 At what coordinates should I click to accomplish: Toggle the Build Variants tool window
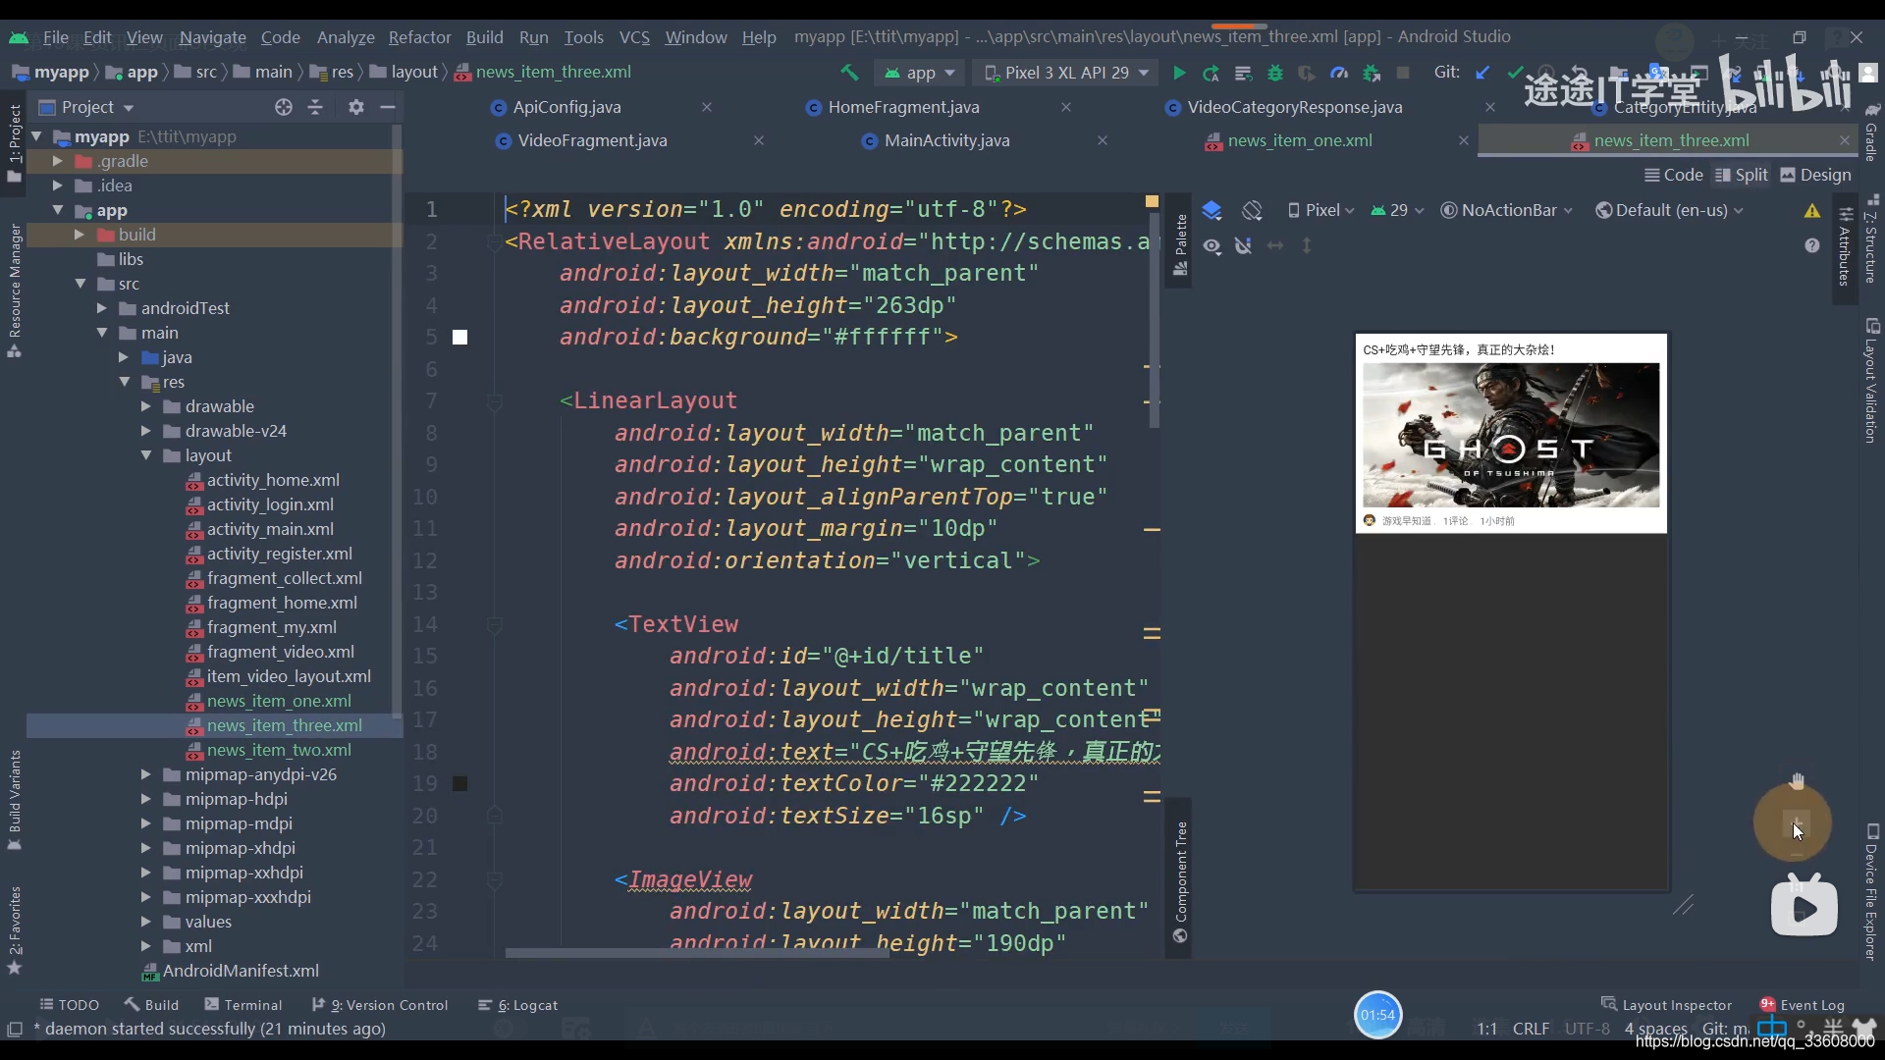pyautogui.click(x=15, y=800)
